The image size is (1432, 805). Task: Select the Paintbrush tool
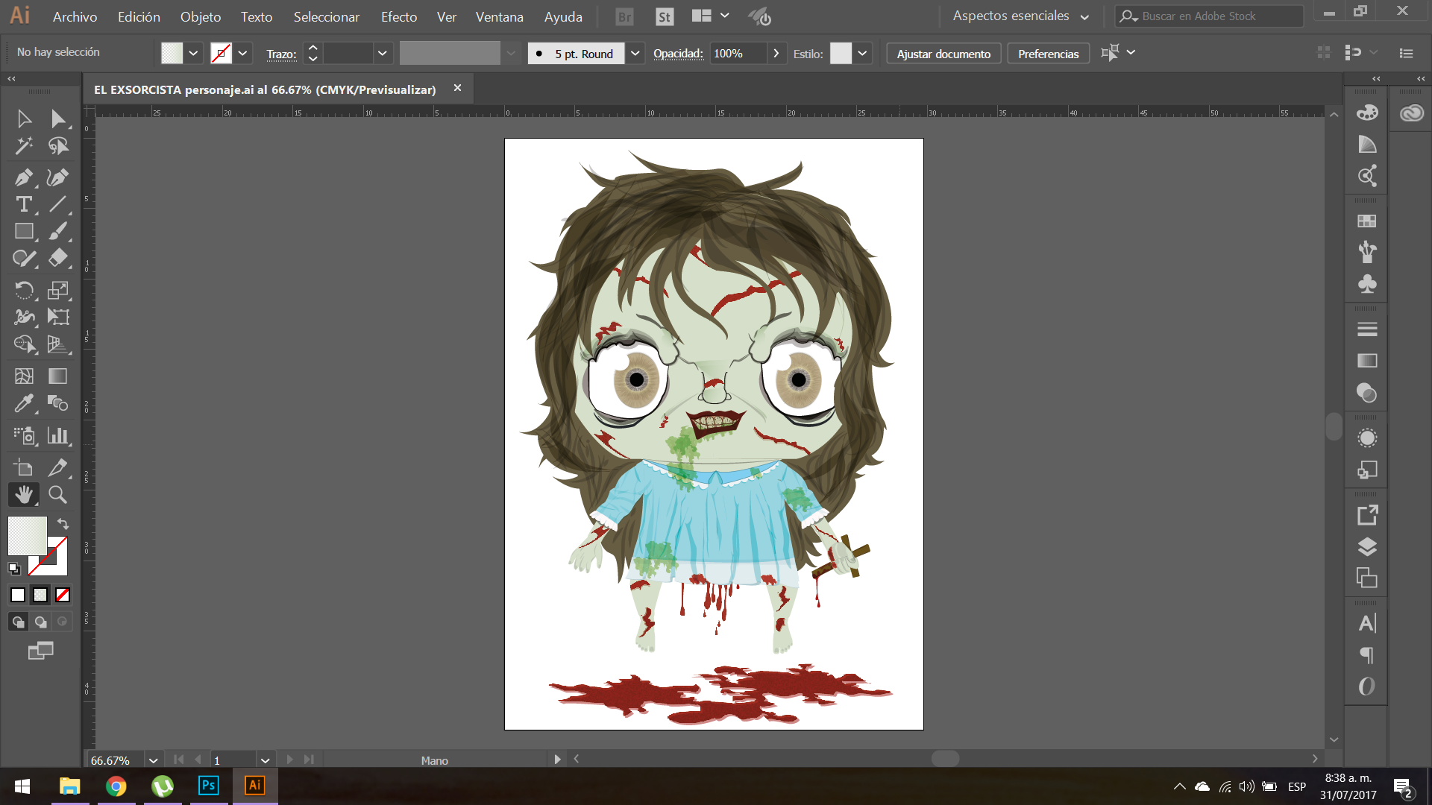[x=58, y=231]
